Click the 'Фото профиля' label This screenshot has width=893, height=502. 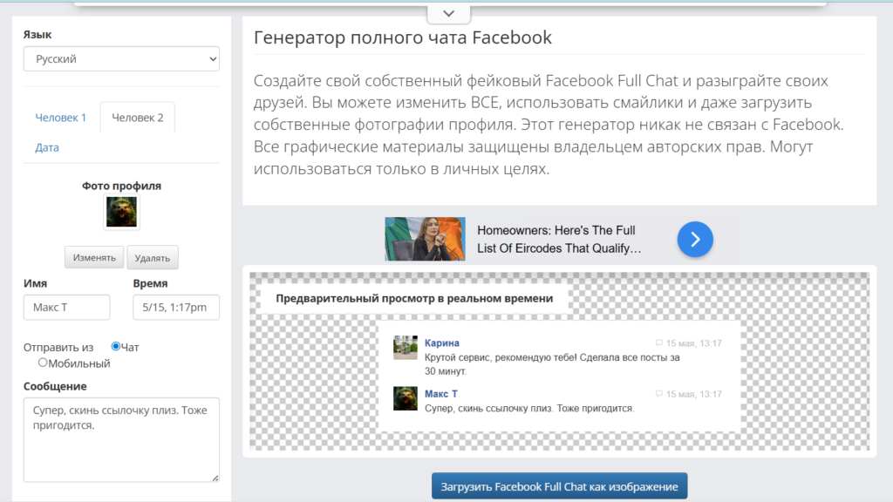pos(121,186)
